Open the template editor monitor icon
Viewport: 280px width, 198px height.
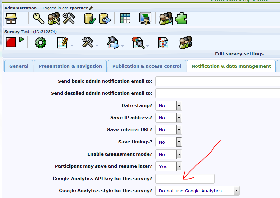(145, 19)
